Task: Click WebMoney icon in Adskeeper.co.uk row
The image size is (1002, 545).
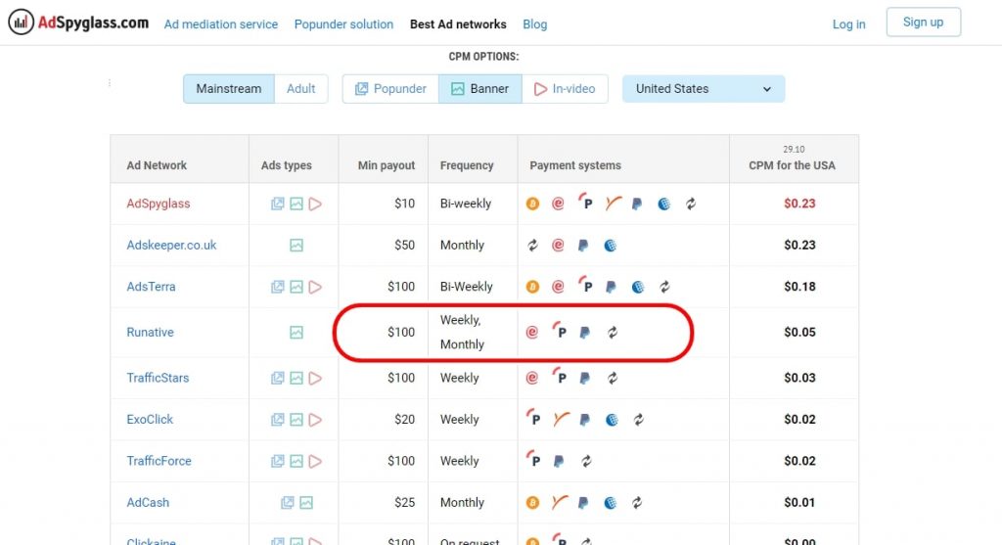Action: (x=611, y=246)
